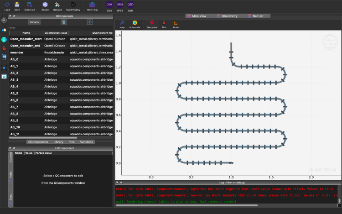Image resolution: width=342 pixels, height=214 pixels.
Task: Click the trash delete icon in QComponents
Action: [64, 22]
